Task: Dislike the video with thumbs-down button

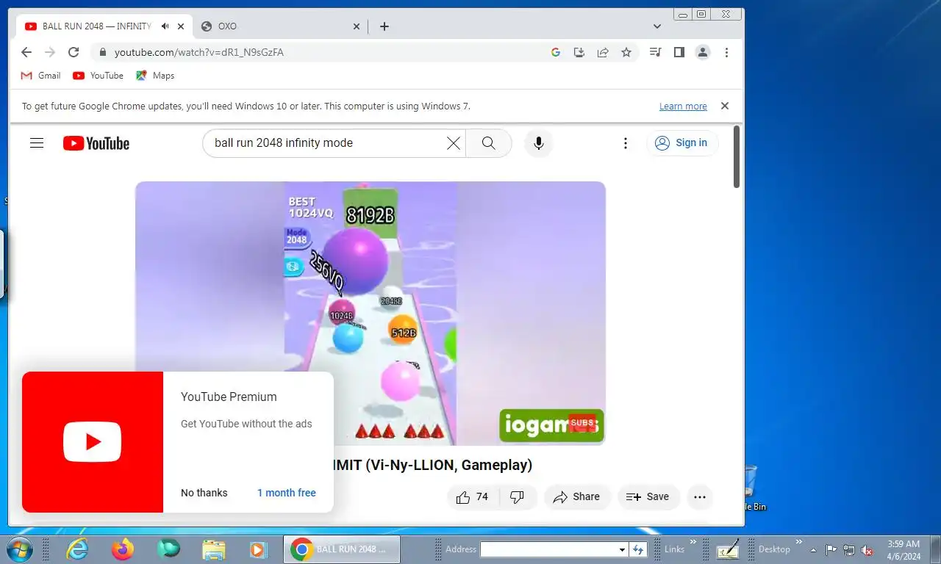Action: tap(518, 497)
